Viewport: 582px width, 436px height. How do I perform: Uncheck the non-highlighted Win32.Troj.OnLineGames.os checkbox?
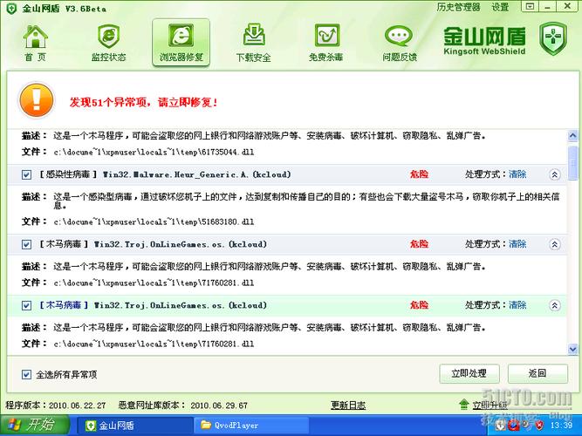26,244
